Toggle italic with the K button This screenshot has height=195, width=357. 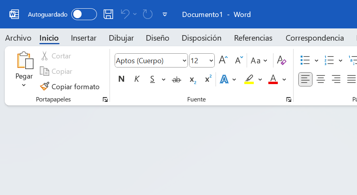coord(137,79)
